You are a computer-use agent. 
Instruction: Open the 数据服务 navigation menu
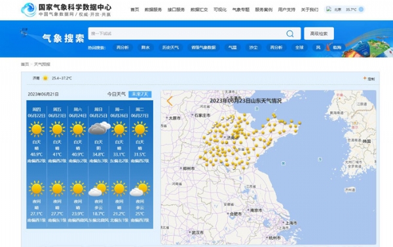click(153, 10)
